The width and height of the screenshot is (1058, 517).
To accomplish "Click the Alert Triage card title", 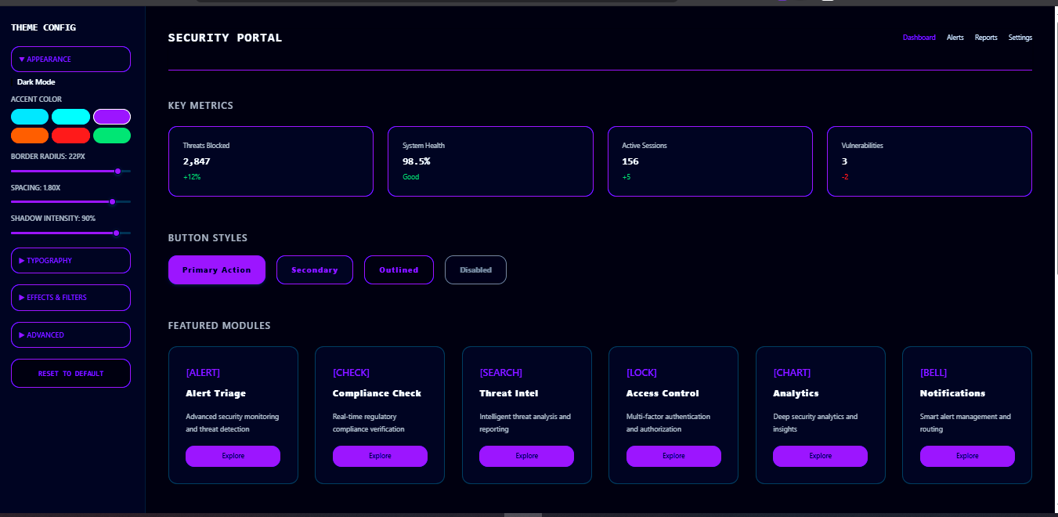I will click(215, 393).
